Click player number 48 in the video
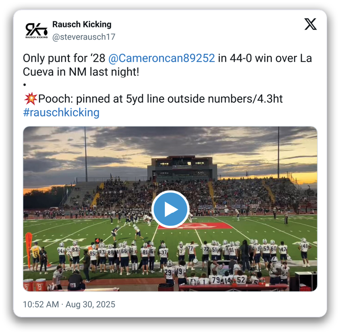The width and height of the screenshot is (340, 334). pyautogui.click(x=305, y=251)
